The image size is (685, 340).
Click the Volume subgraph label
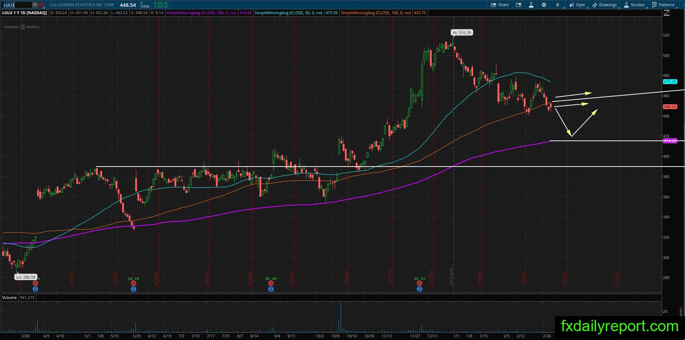point(9,298)
